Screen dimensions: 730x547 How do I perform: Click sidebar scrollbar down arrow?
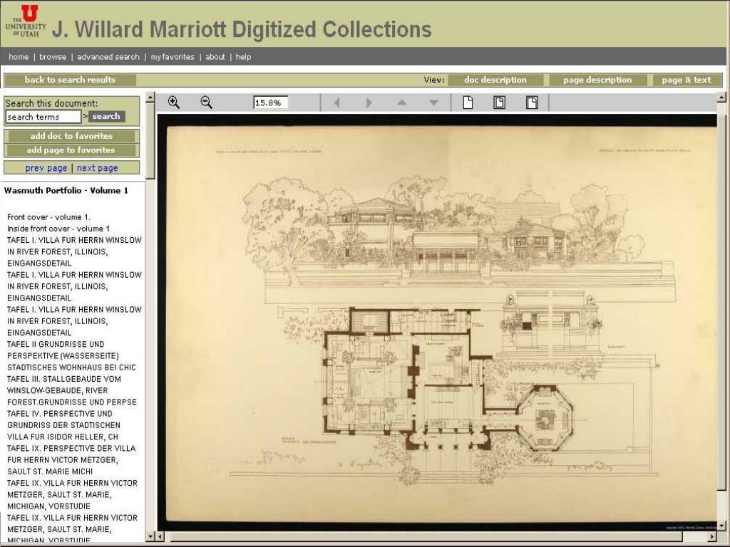pyautogui.click(x=150, y=537)
